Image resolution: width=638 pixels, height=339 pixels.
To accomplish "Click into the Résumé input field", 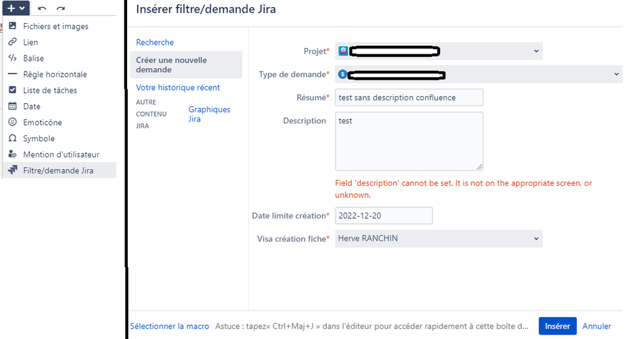I will [x=409, y=98].
